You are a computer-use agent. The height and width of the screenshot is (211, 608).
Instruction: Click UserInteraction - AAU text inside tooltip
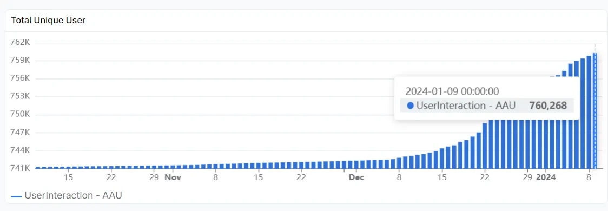pyautogui.click(x=466, y=105)
